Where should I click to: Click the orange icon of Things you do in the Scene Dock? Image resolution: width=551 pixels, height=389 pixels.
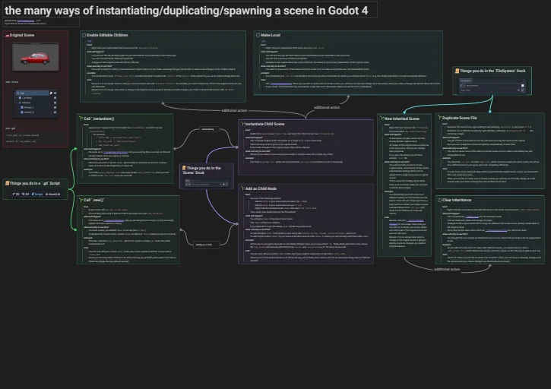coord(184,168)
